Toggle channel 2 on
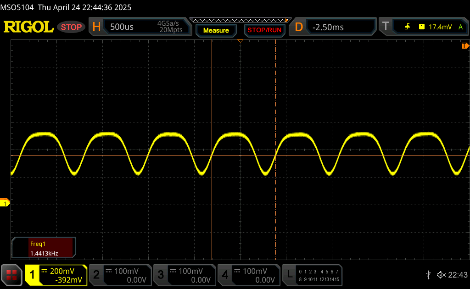 coord(119,275)
